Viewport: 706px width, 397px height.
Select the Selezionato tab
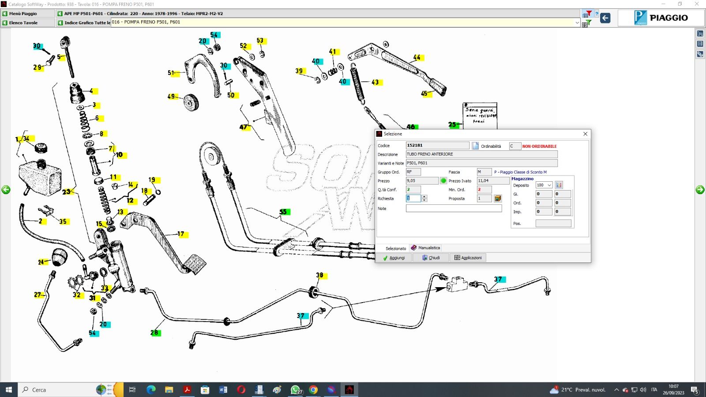[395, 248]
